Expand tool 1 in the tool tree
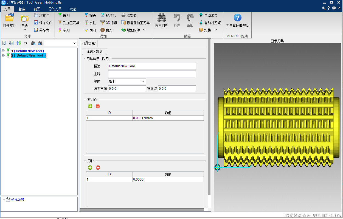The height and width of the screenshot is (219, 343). coord(3,51)
